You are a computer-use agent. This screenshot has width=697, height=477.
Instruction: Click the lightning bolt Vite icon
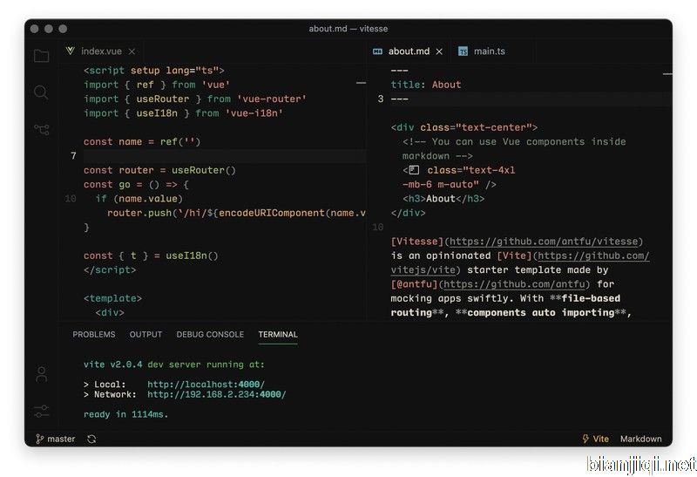click(585, 439)
